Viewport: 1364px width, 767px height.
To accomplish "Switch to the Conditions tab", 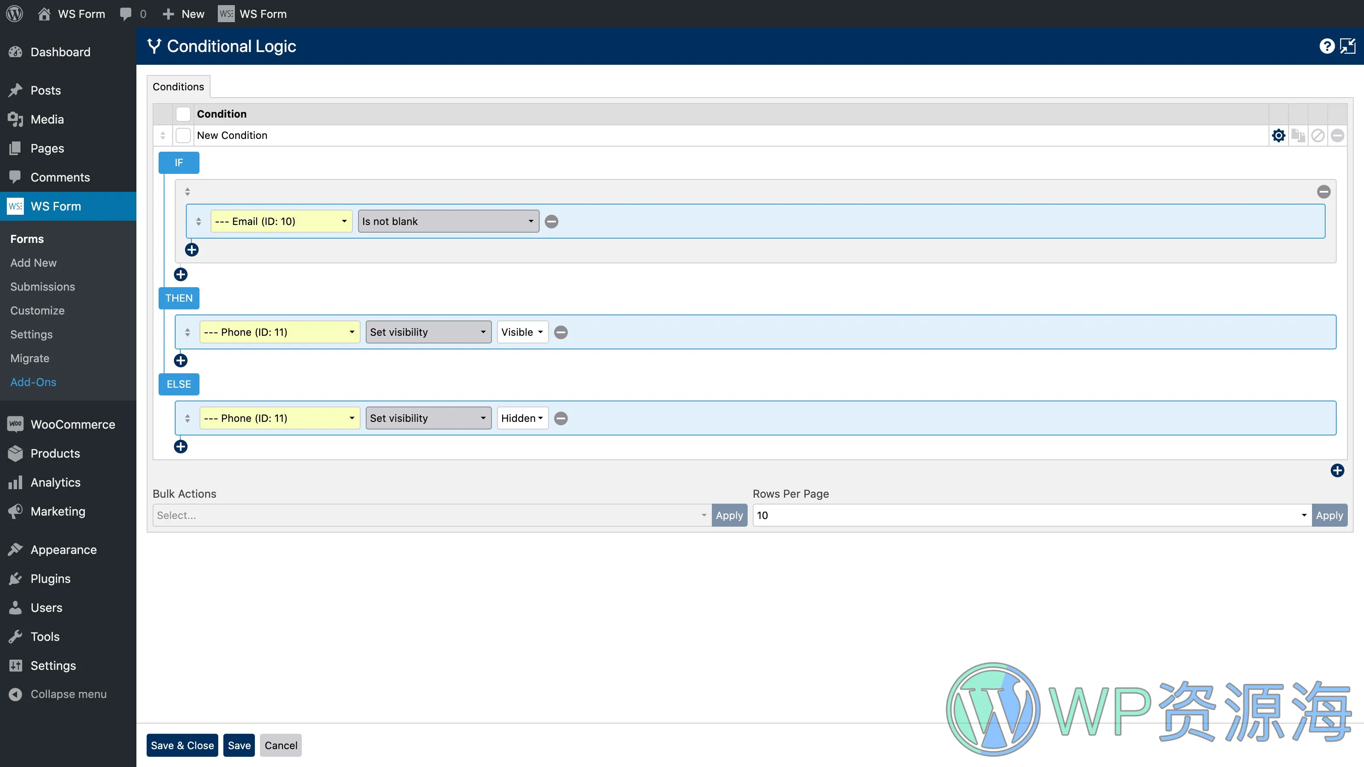I will [x=179, y=87].
